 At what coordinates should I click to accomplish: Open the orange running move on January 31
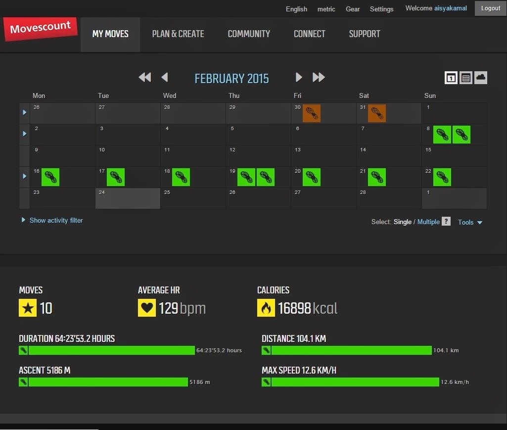(x=377, y=113)
